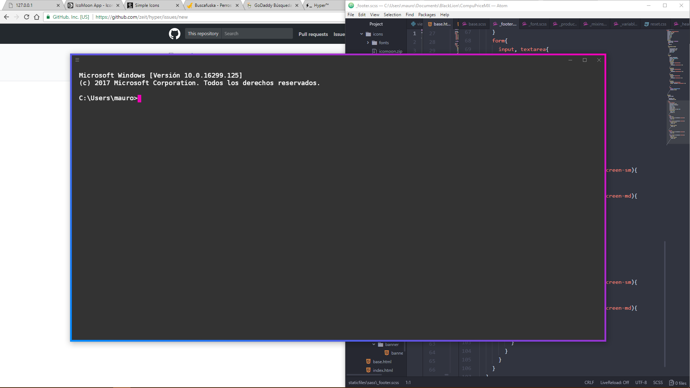This screenshot has height=388, width=690.
Task: Open the Packages menu in Atom
Action: (427, 14)
